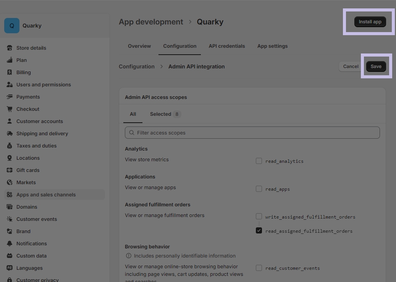Click the Notifications bell icon
Image resolution: width=396 pixels, height=282 pixels.
point(10,243)
